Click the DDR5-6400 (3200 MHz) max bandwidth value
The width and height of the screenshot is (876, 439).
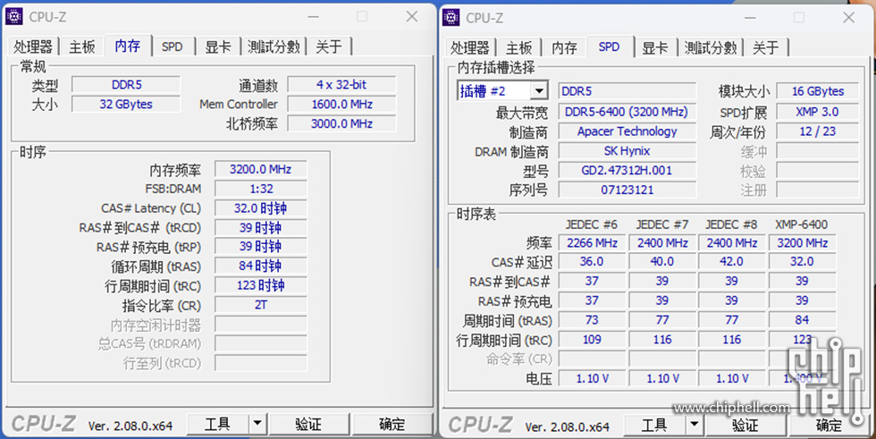(x=627, y=112)
